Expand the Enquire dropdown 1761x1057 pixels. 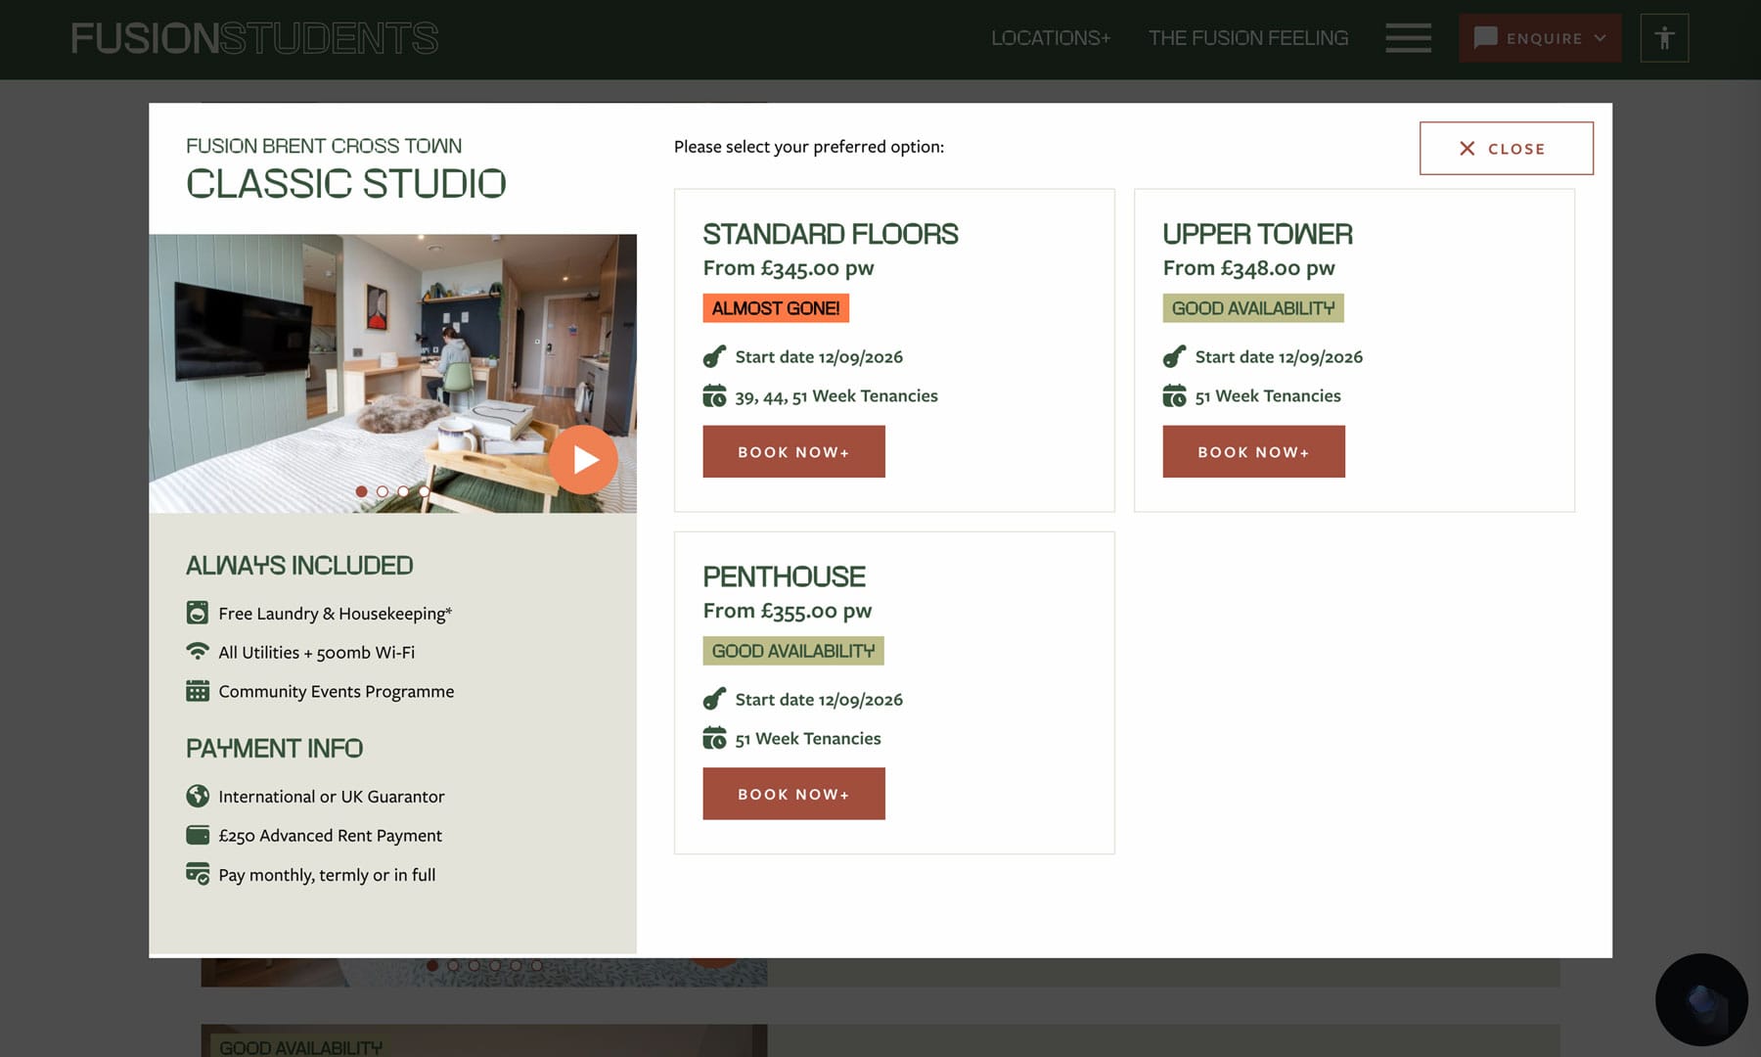pos(1540,38)
